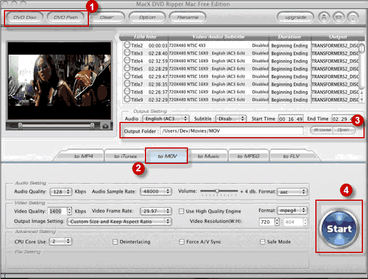Click Open output folder button
Viewport: 368px width, 279px height.
[x=344, y=130]
